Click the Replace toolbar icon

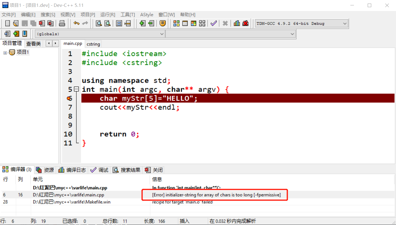(x=107, y=23)
